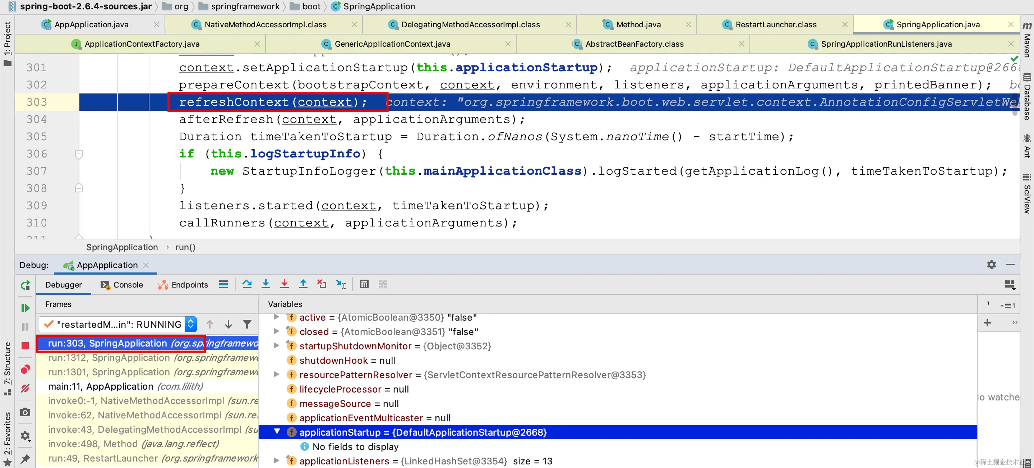Open the AppApplication.java editor tab
The width and height of the screenshot is (1034, 468).
[x=91, y=24]
